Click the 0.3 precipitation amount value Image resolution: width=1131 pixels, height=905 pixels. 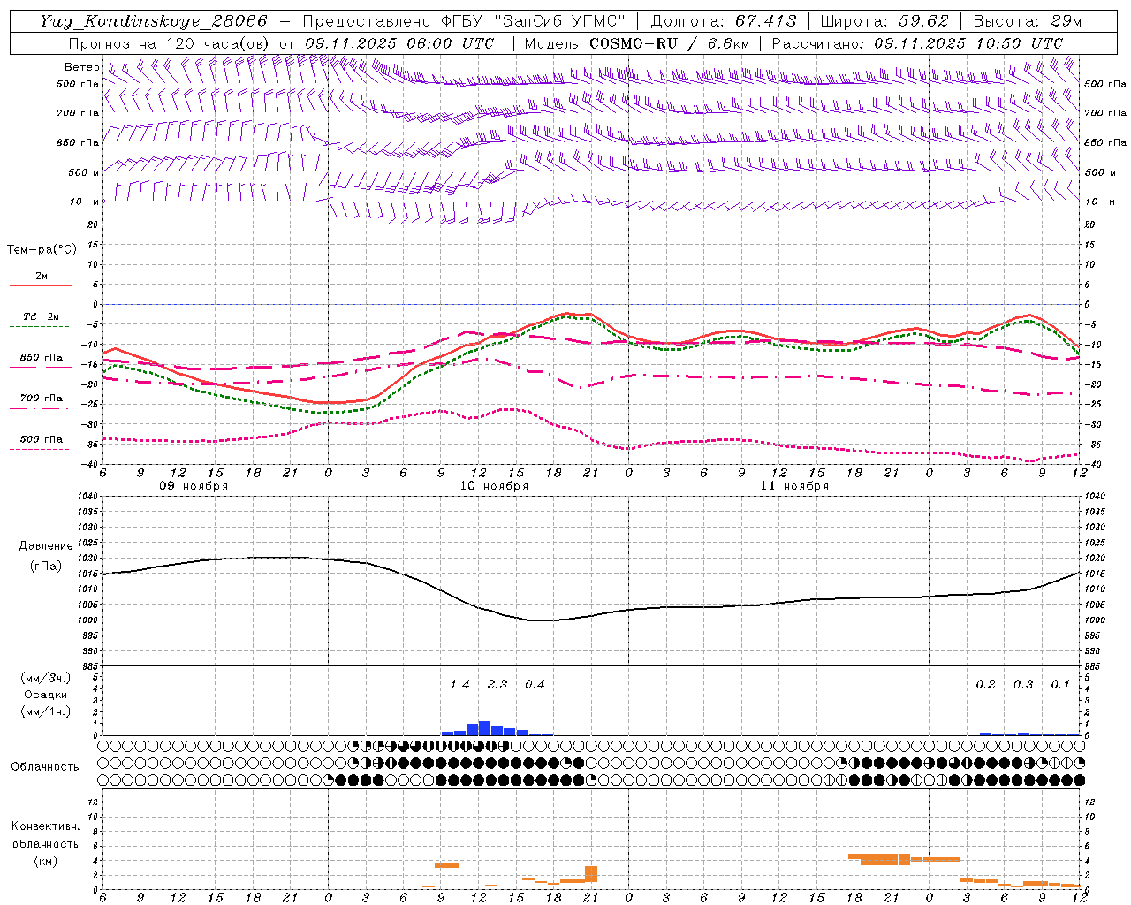point(1023,685)
